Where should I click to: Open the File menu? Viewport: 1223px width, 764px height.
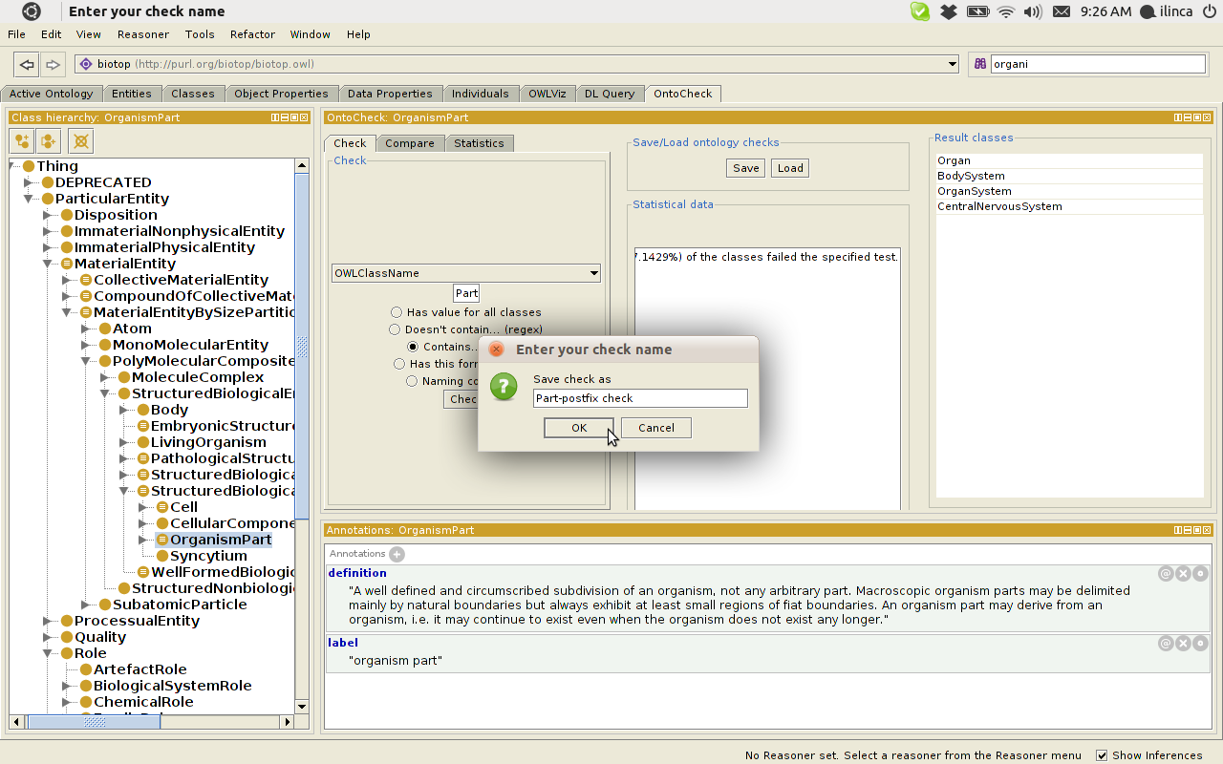click(16, 34)
